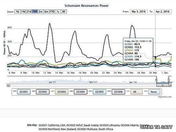Switch zoom to 6m
The width and height of the screenshot is (176, 132).
click(46, 12)
